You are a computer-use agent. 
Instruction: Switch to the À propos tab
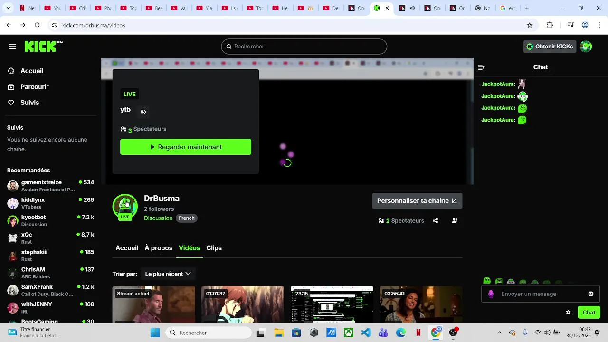pyautogui.click(x=159, y=248)
